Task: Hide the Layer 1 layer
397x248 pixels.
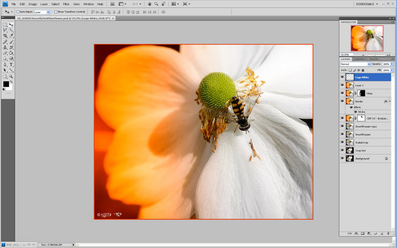Action: [342, 85]
